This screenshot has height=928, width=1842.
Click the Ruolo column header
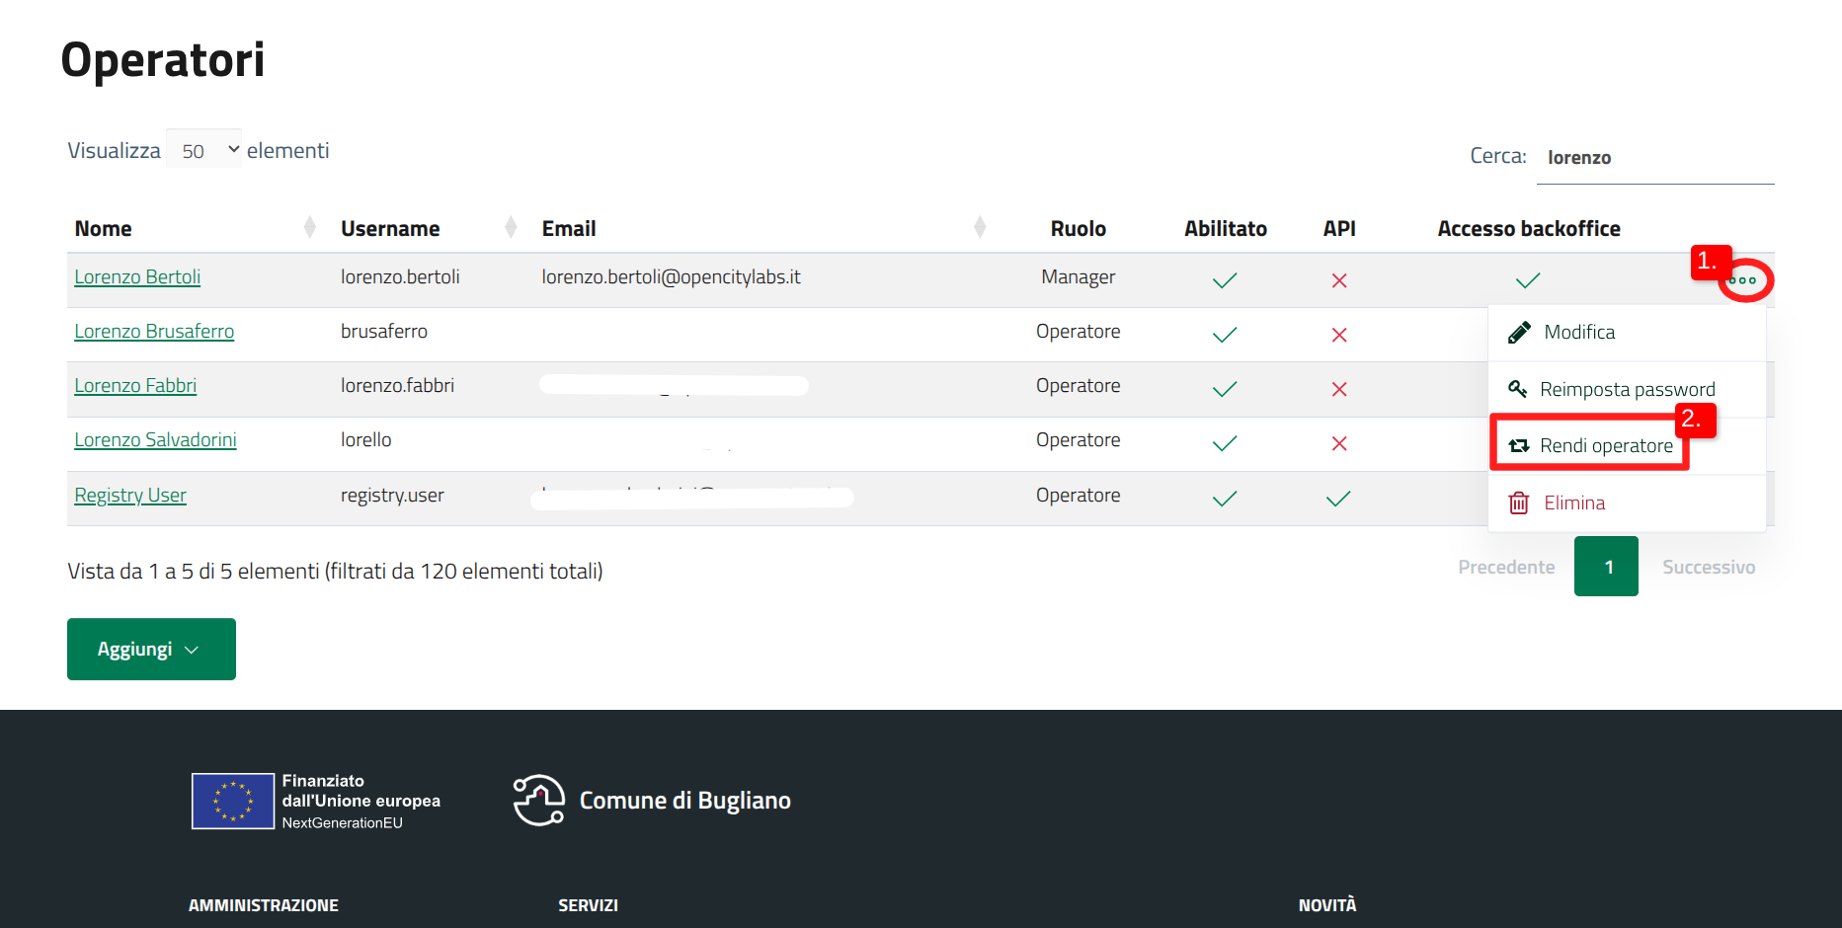[x=1078, y=228]
